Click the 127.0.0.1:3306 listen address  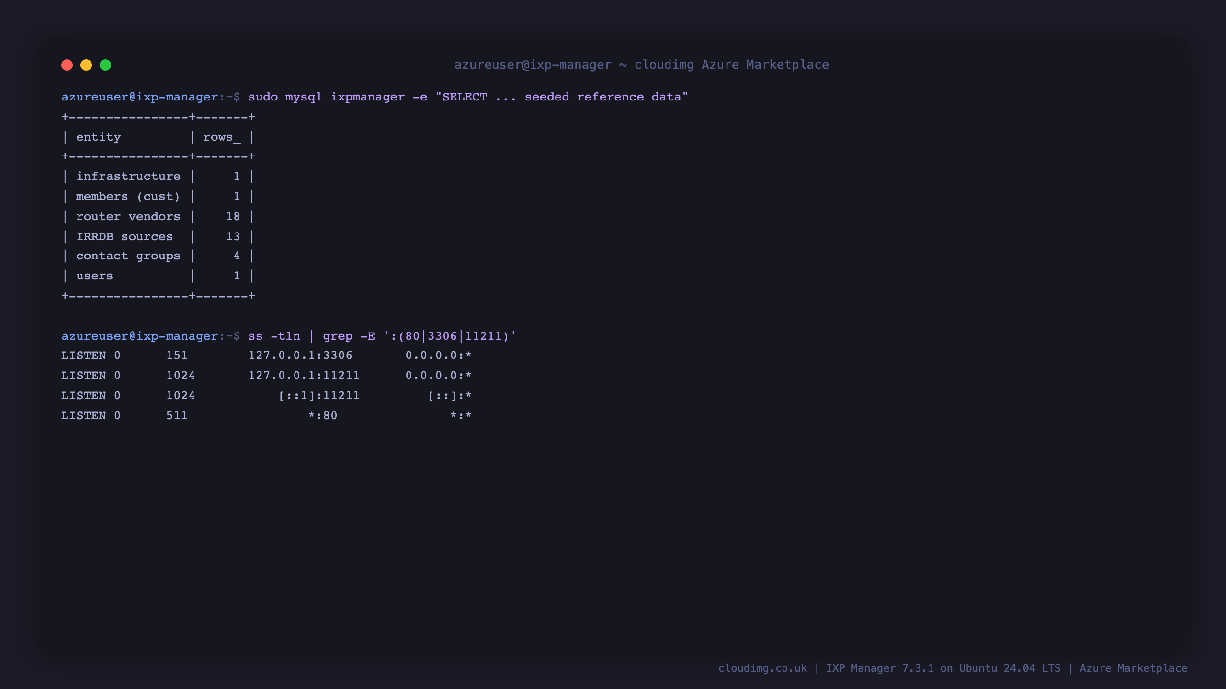[300, 356]
